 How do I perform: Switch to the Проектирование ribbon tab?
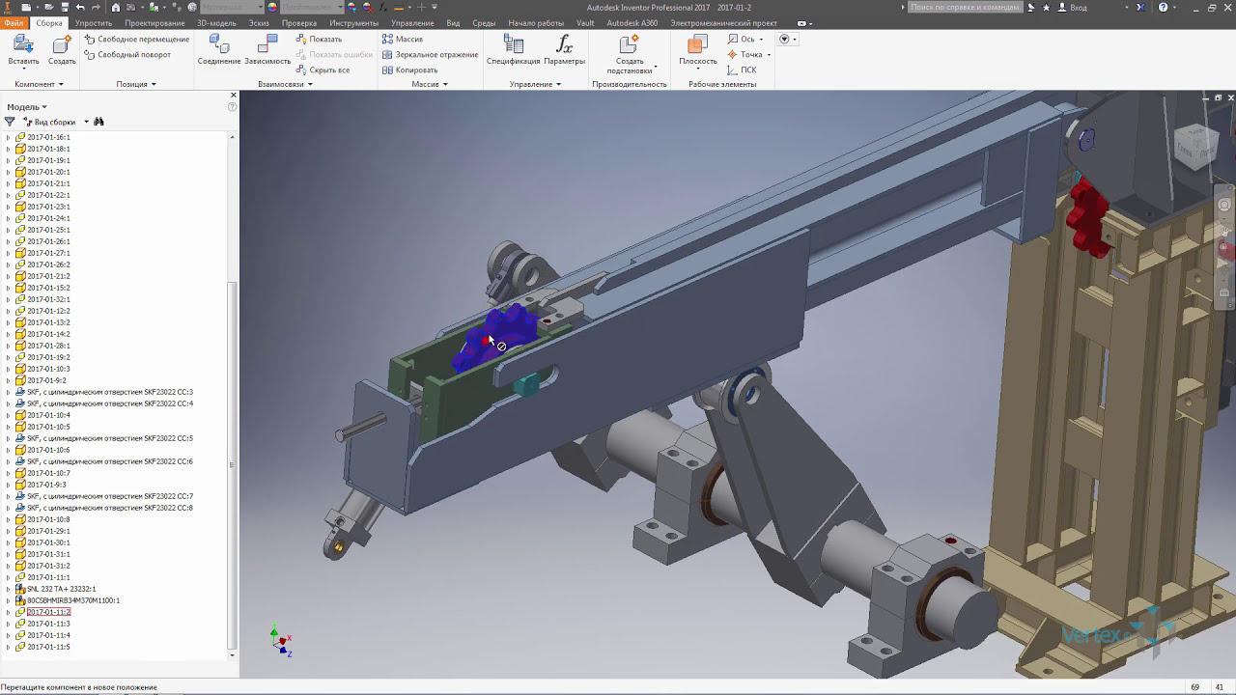pos(154,23)
